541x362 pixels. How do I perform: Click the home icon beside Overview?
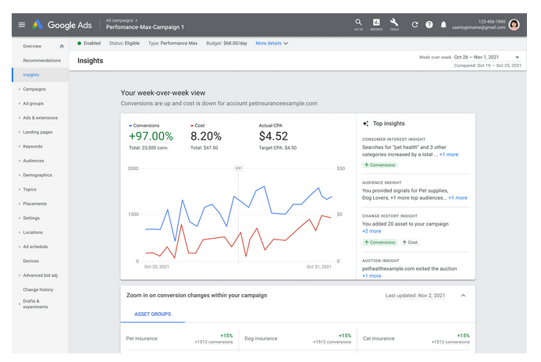pos(62,47)
